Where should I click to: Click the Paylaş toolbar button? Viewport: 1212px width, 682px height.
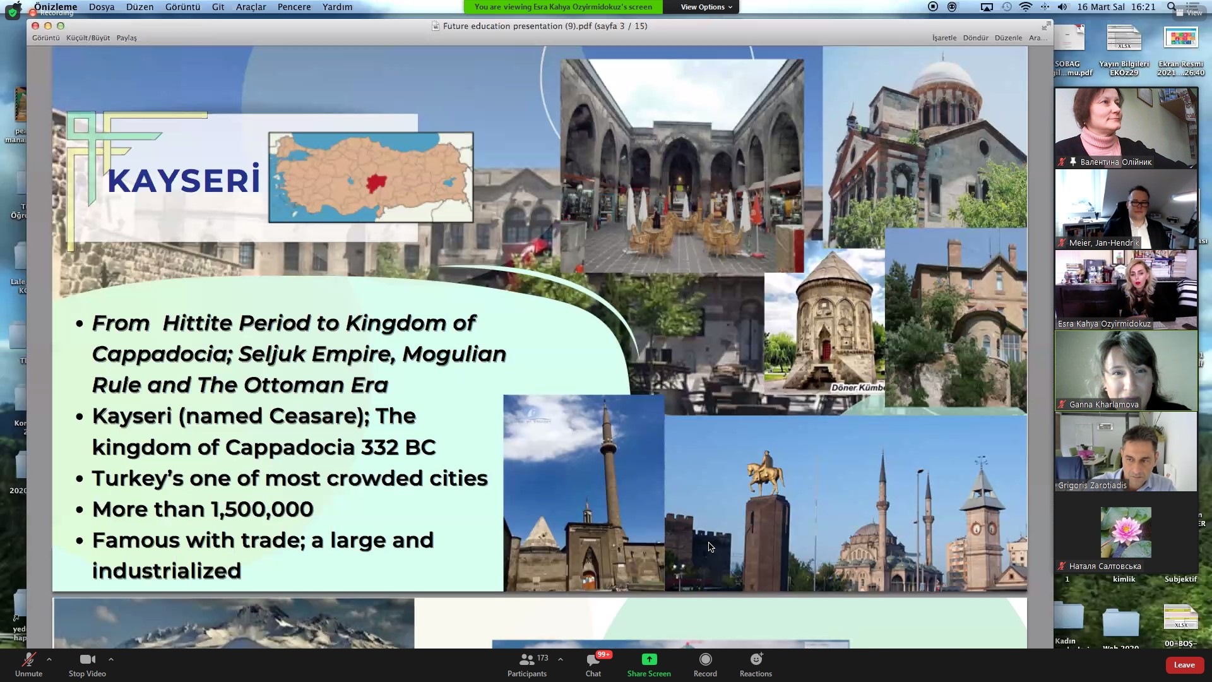point(126,38)
